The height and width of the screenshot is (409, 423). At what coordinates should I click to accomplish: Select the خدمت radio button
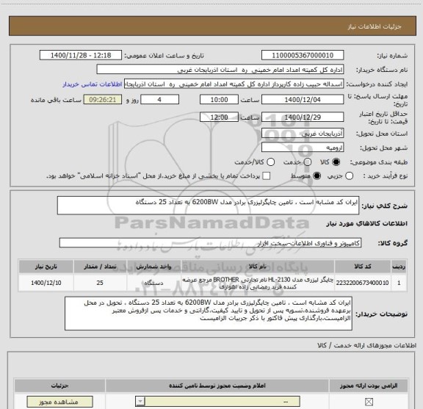point(308,162)
